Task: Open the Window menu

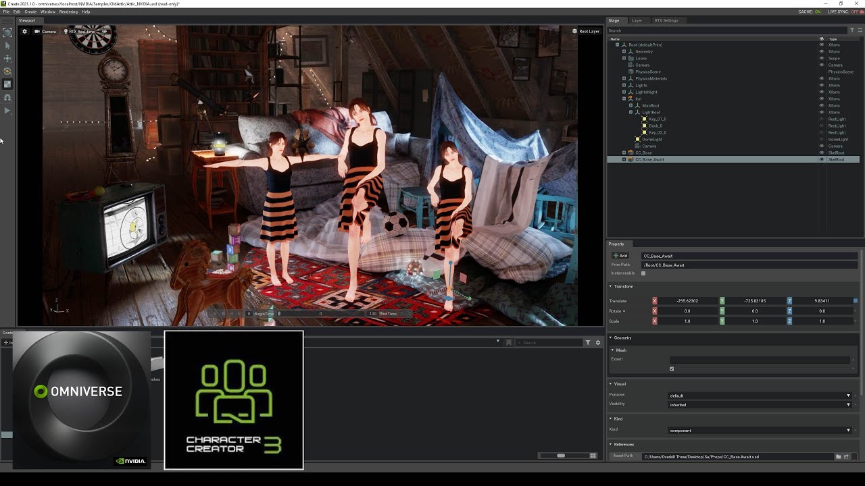Action: (x=47, y=11)
